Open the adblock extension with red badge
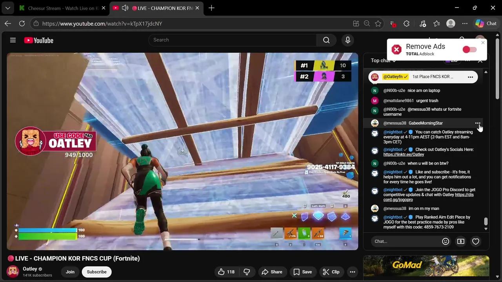Image resolution: width=502 pixels, height=282 pixels. [x=392, y=23]
